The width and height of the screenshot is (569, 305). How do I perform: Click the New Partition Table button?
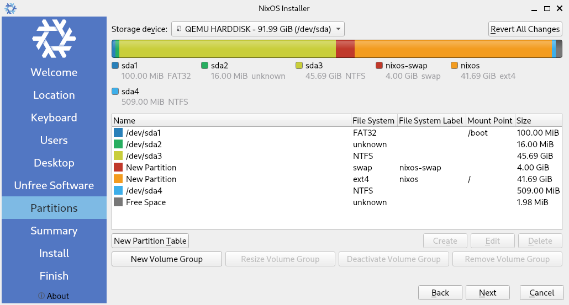150,241
